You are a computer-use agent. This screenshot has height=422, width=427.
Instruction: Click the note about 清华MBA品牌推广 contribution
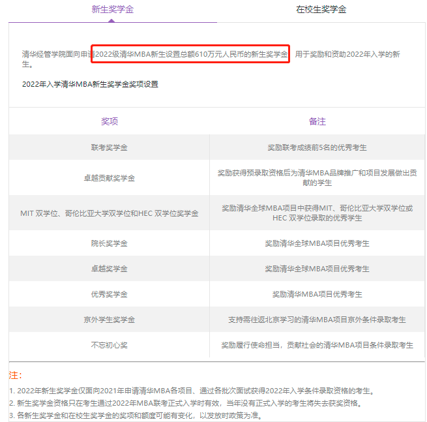317,177
